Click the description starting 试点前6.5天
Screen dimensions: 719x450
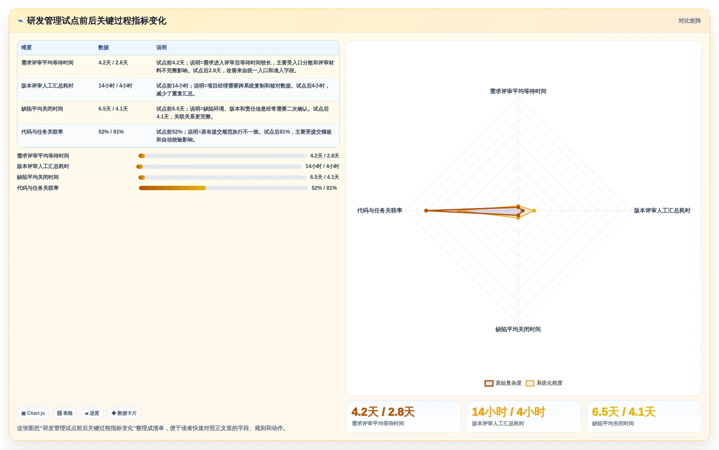pyautogui.click(x=243, y=113)
